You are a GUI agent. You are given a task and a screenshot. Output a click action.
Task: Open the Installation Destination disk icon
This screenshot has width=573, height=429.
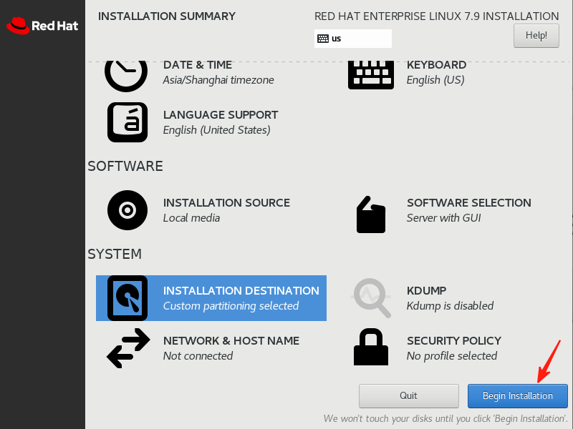click(x=127, y=298)
